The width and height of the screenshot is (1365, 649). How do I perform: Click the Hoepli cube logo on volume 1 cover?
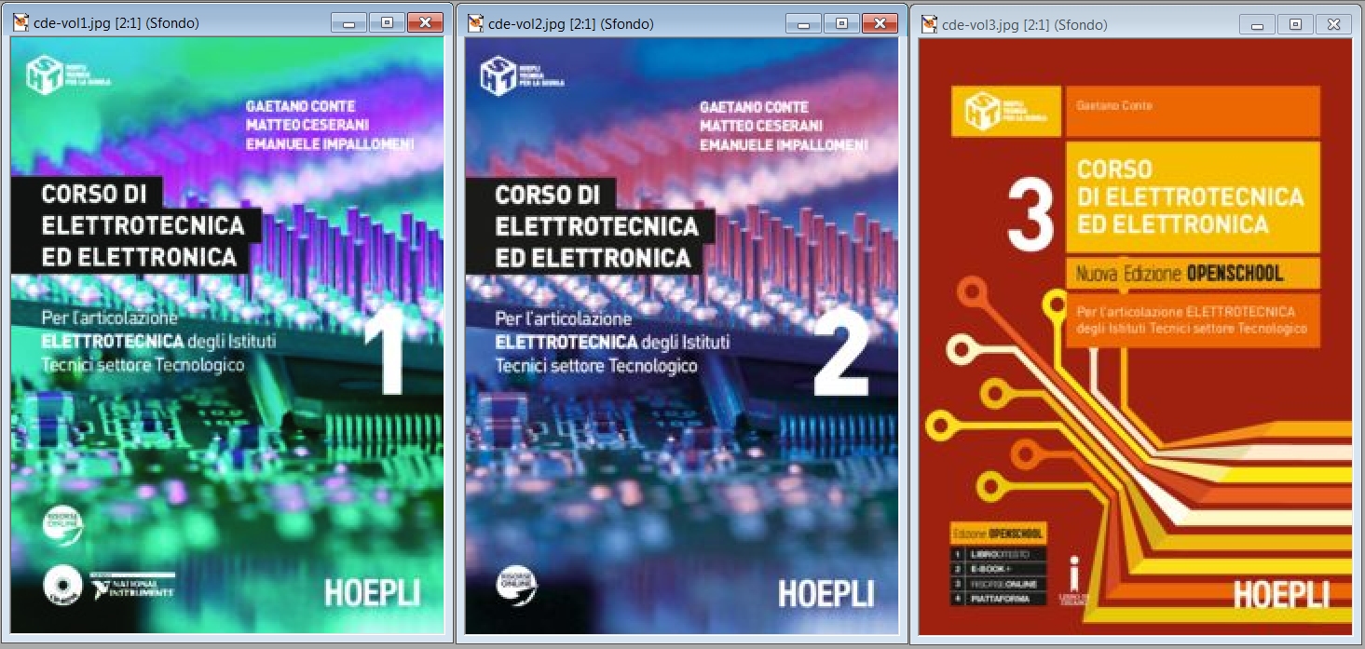(44, 74)
